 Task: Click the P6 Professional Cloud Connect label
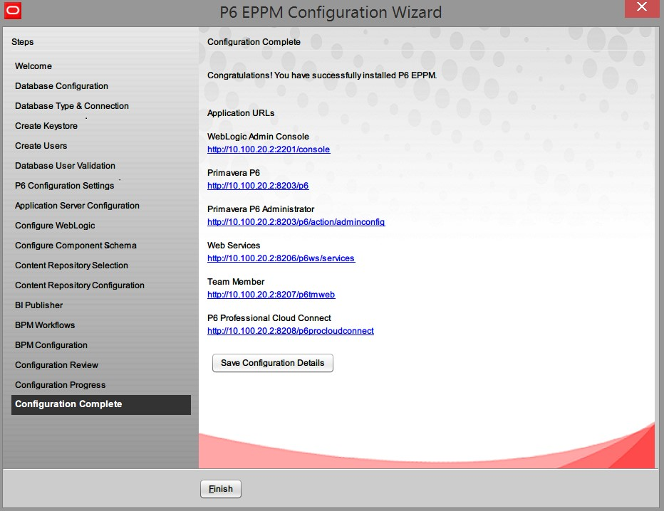tap(269, 317)
